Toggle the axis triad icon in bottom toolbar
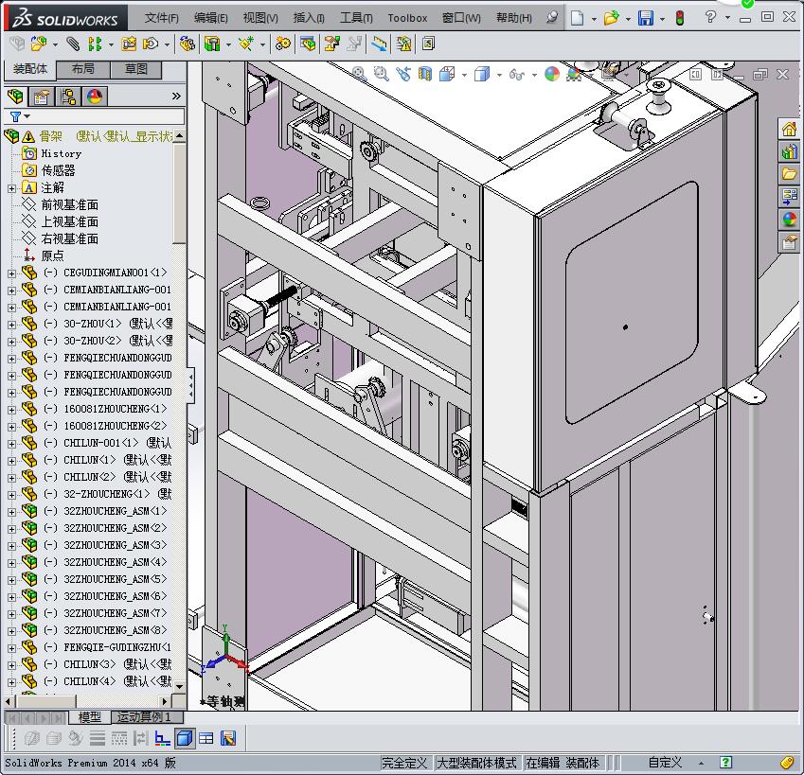 [x=163, y=738]
